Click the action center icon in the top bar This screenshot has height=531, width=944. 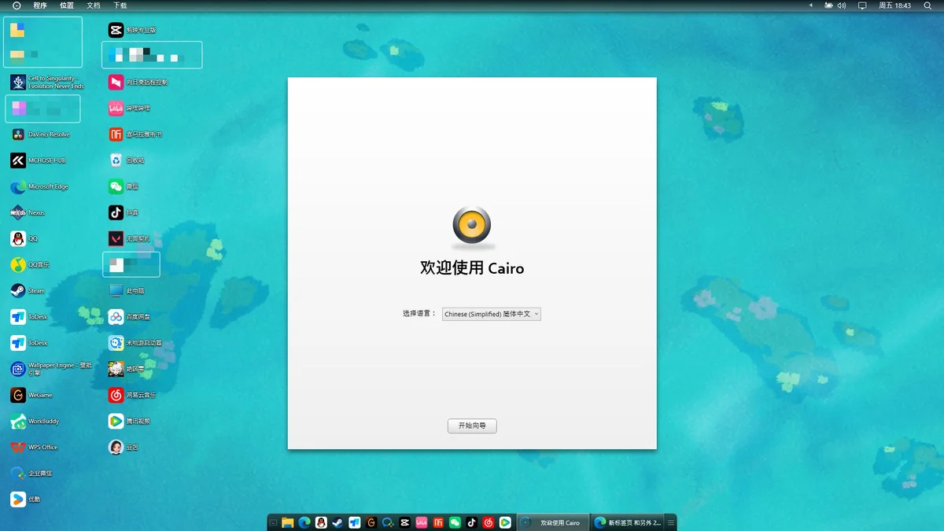point(862,6)
